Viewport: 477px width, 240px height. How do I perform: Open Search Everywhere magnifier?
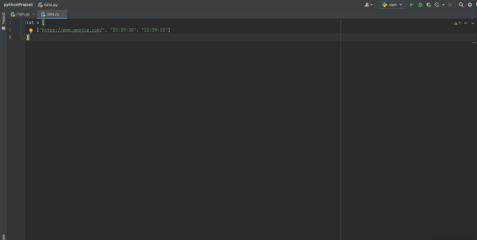(x=461, y=5)
